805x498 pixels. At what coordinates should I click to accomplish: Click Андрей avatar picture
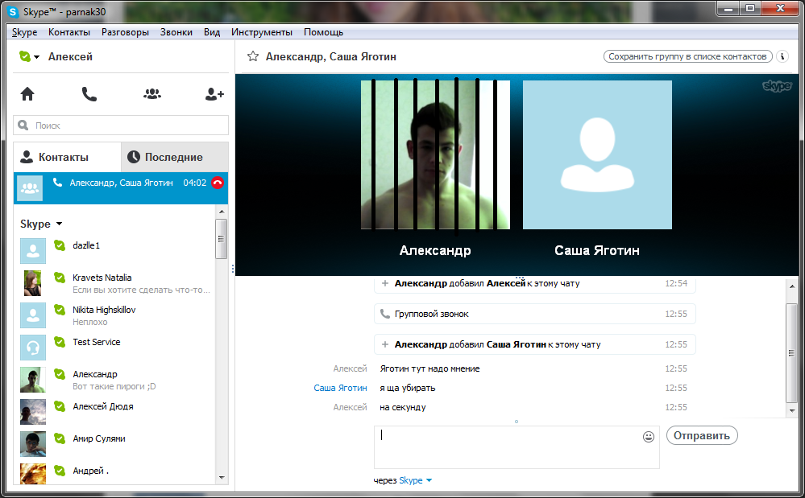click(x=33, y=474)
